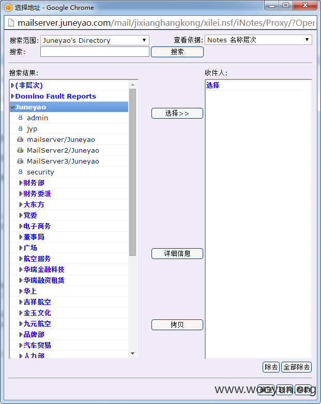Select the security entry text
Viewport: 321px width, 404px height.
(x=40, y=172)
